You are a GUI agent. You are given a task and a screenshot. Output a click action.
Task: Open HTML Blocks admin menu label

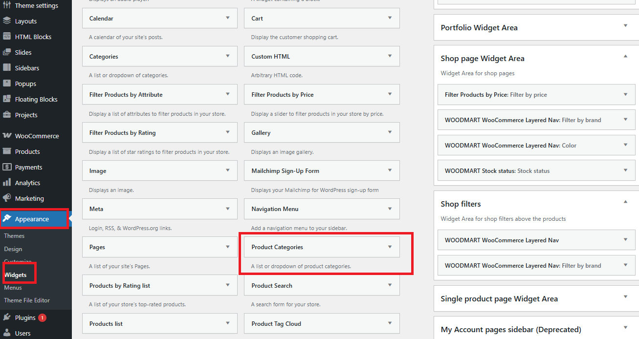pyautogui.click(x=33, y=37)
